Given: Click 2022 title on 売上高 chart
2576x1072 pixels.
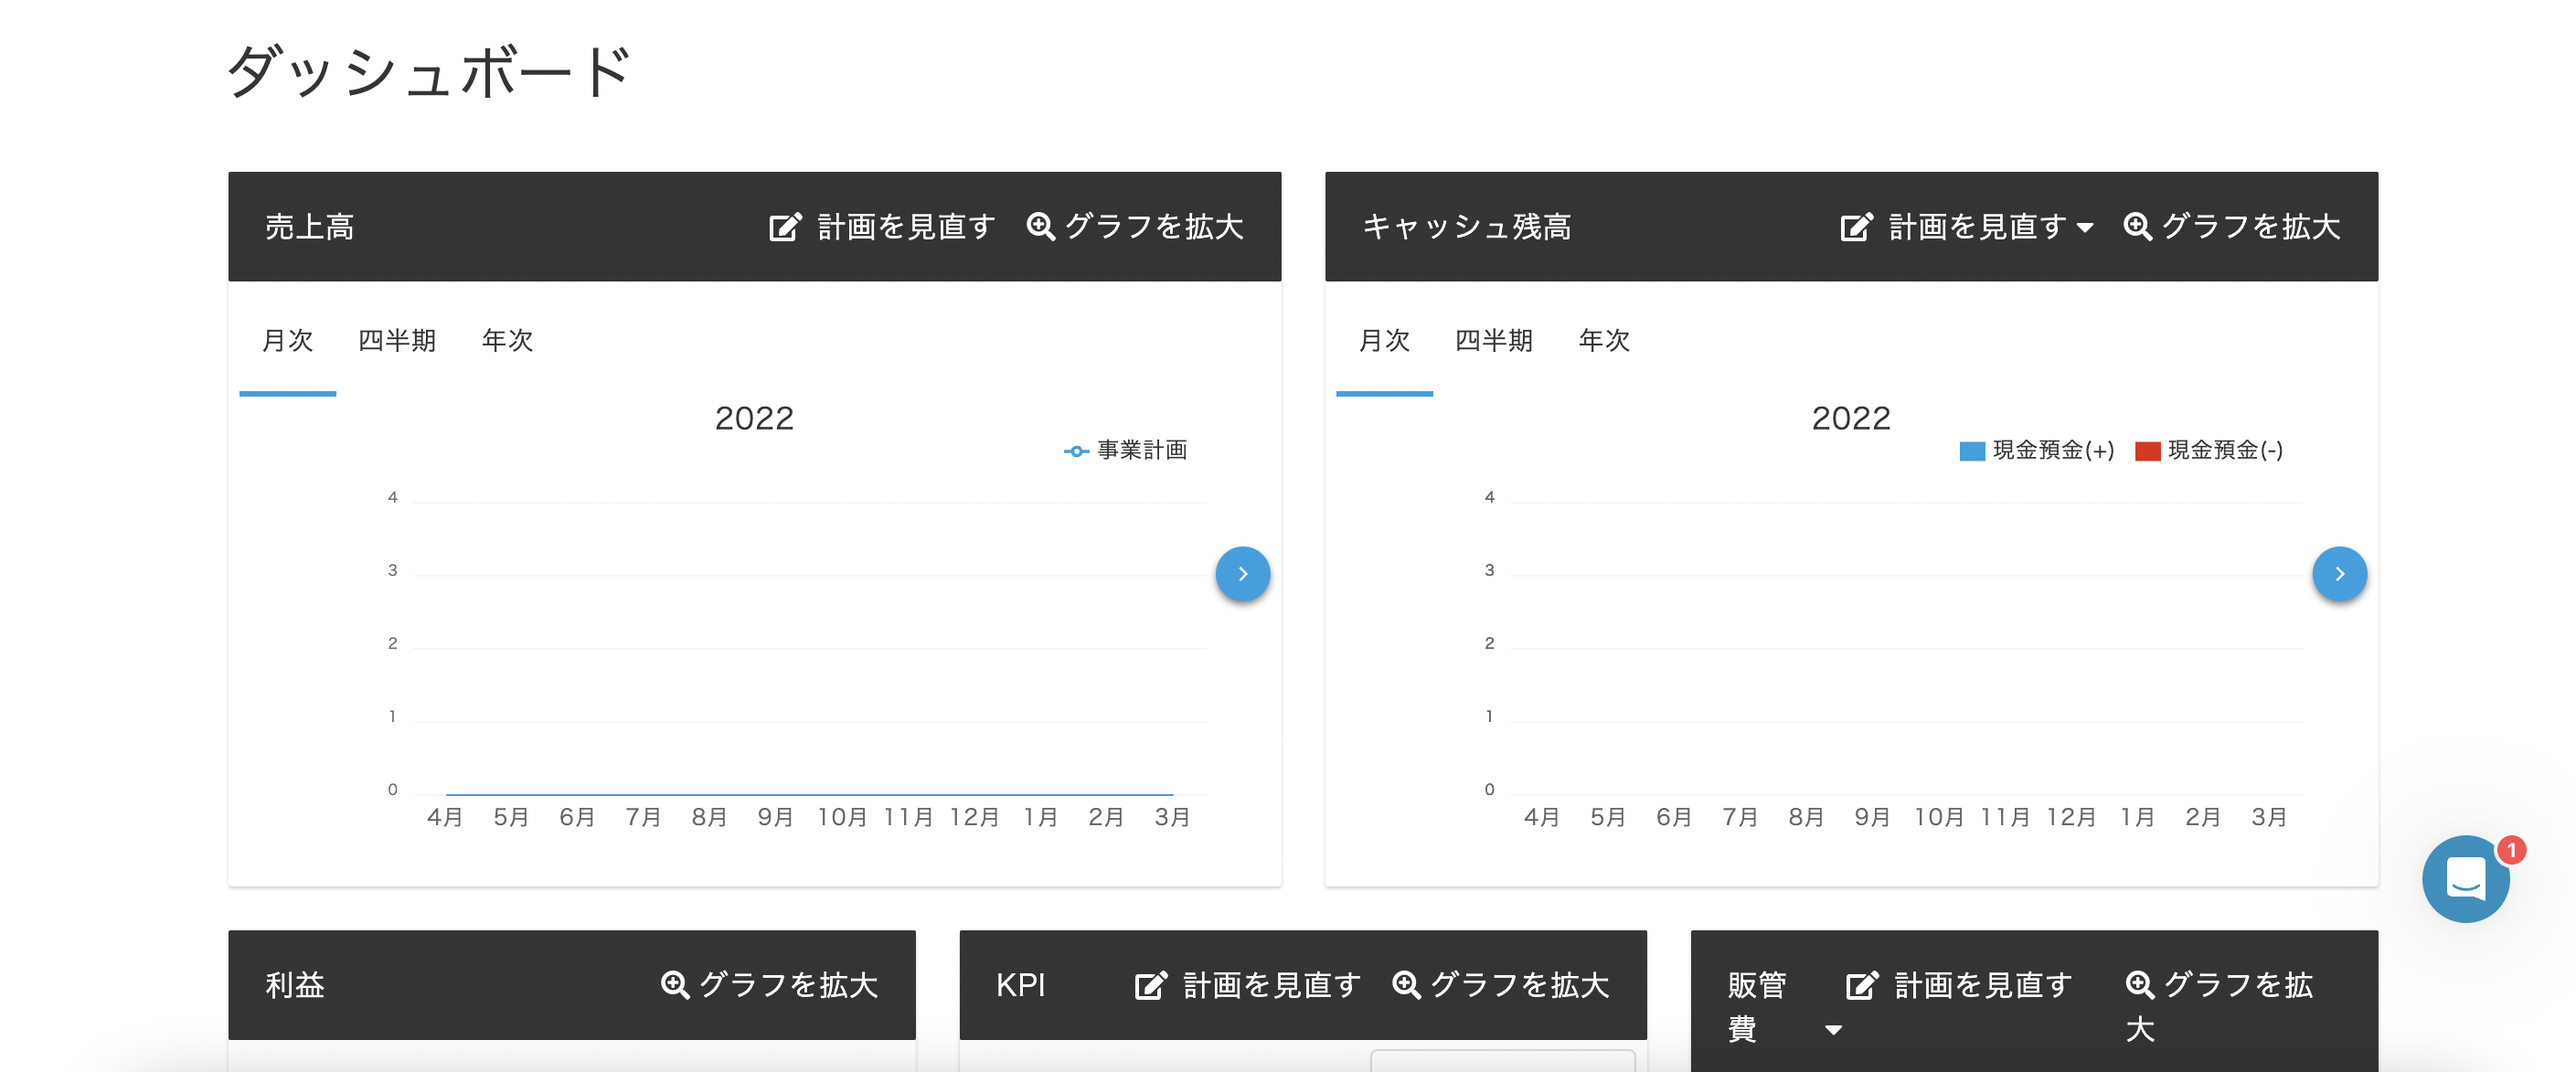Looking at the screenshot, I should coord(754,418).
